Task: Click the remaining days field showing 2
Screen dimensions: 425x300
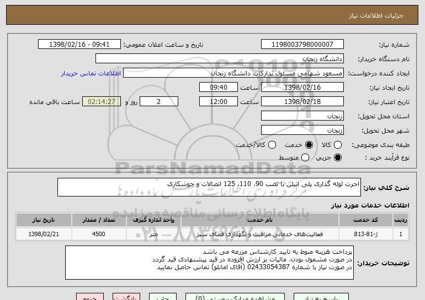Action: tap(159, 102)
